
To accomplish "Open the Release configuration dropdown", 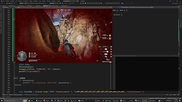I will pos(22,3).
